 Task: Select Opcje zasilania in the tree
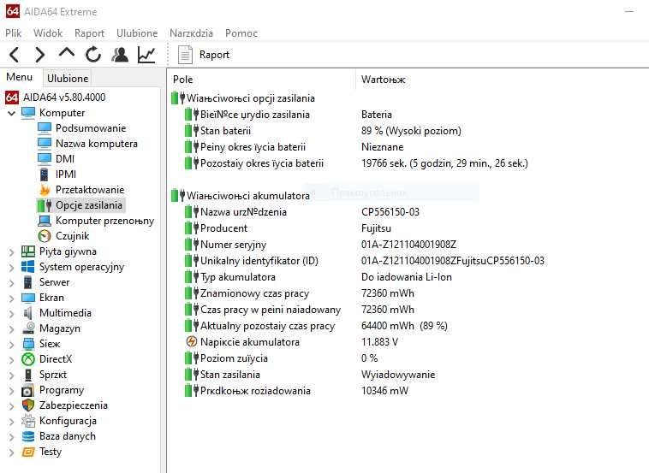[89, 205]
